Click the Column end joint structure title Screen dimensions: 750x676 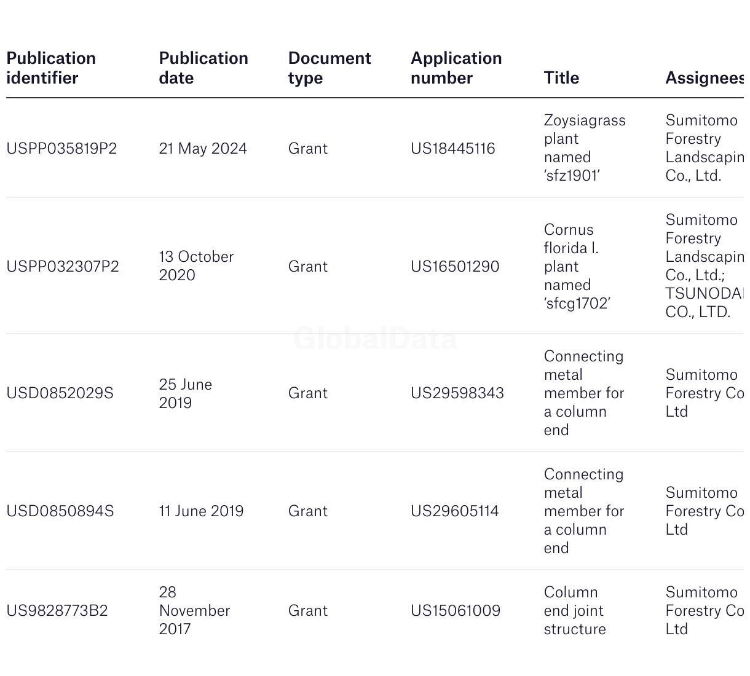(x=575, y=611)
